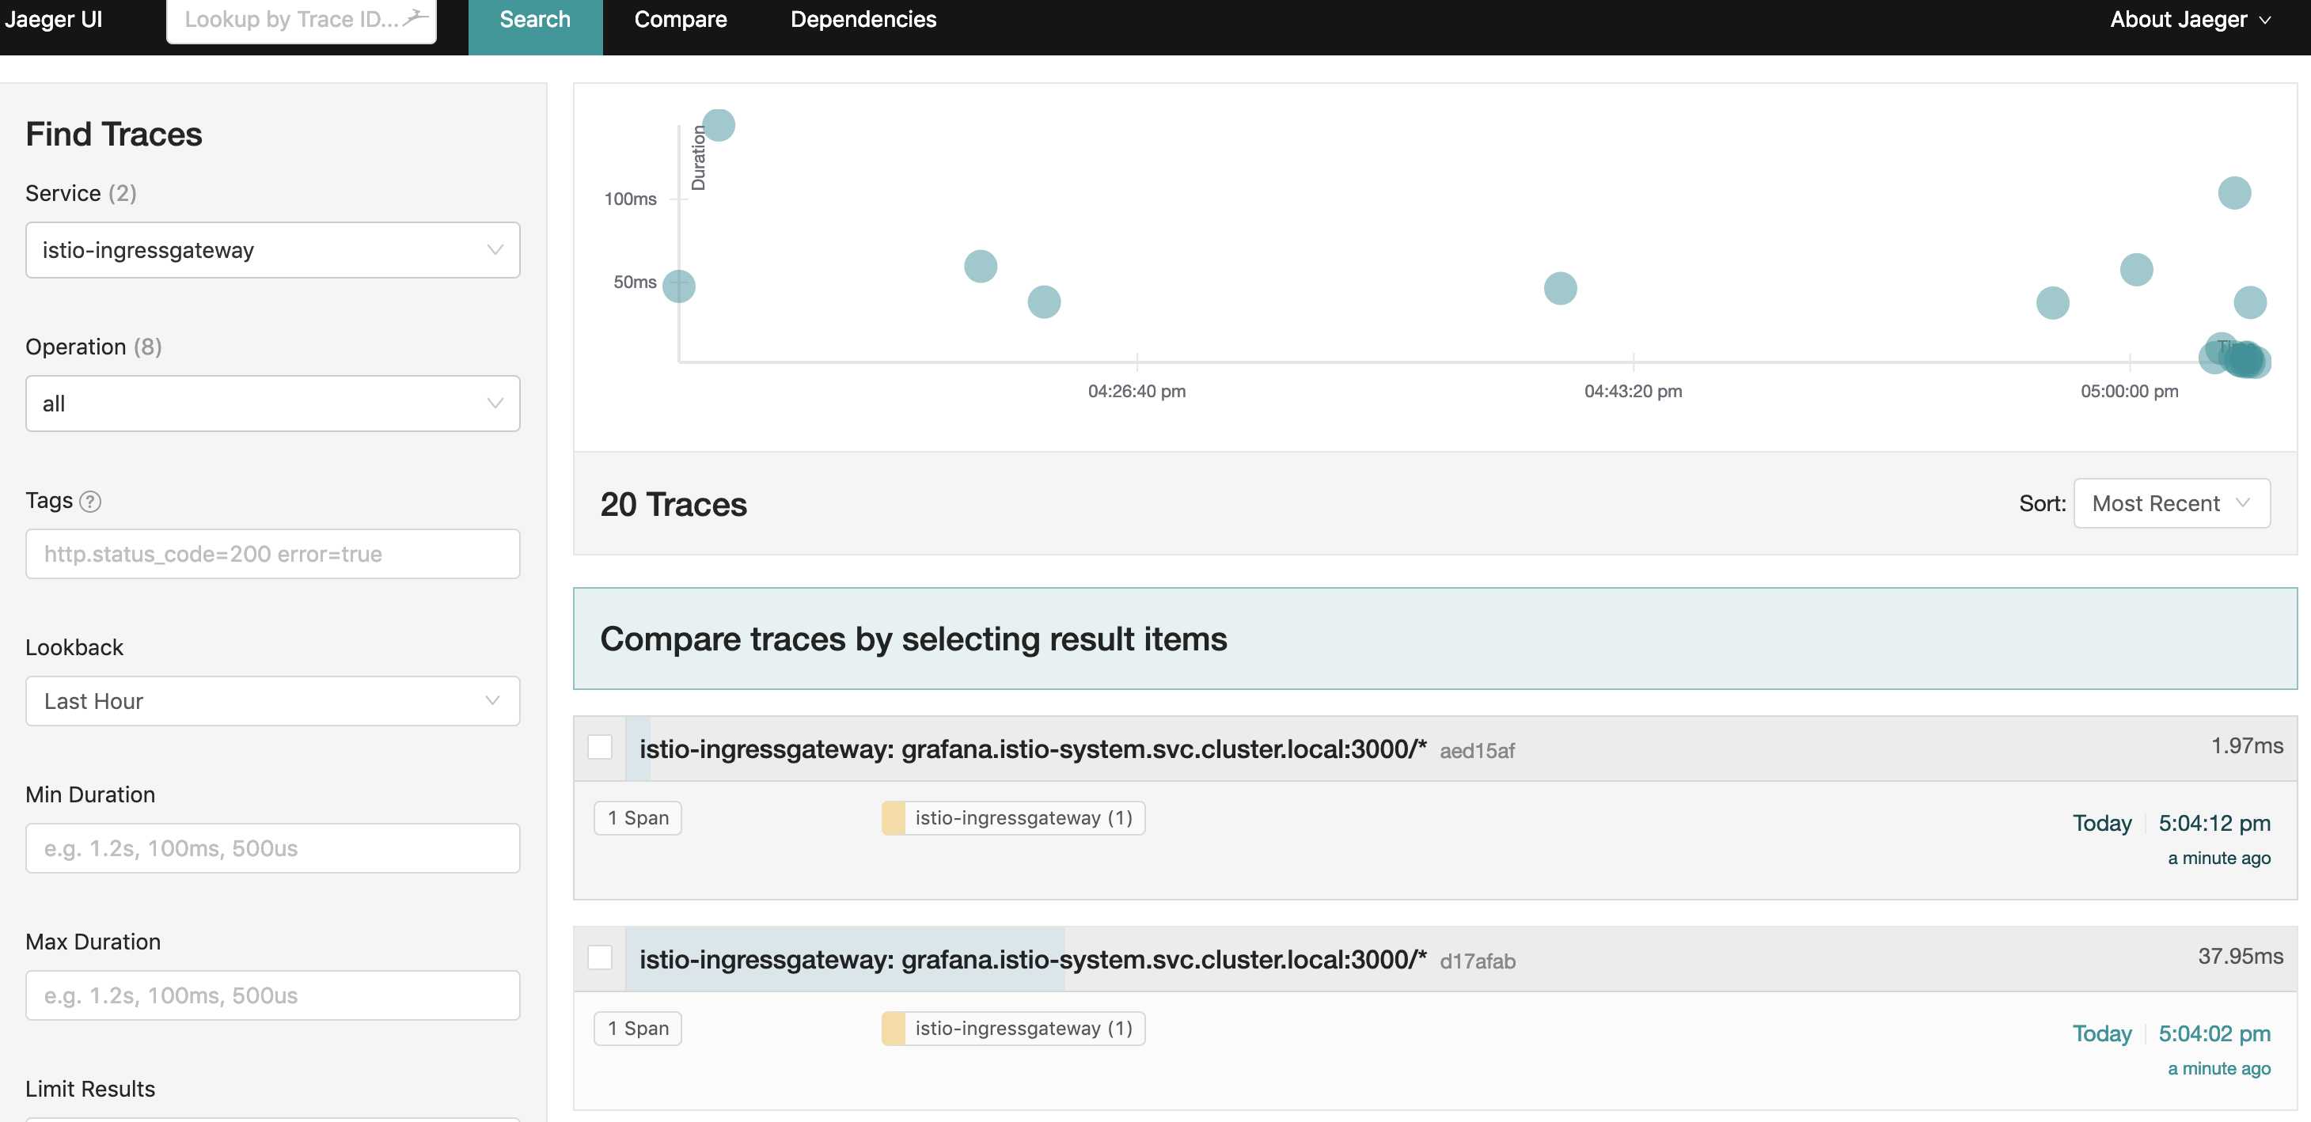Open trace aed15af grafana title link
2311x1122 pixels.
point(1033,749)
